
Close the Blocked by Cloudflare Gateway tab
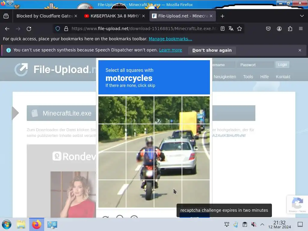[x=76, y=16]
